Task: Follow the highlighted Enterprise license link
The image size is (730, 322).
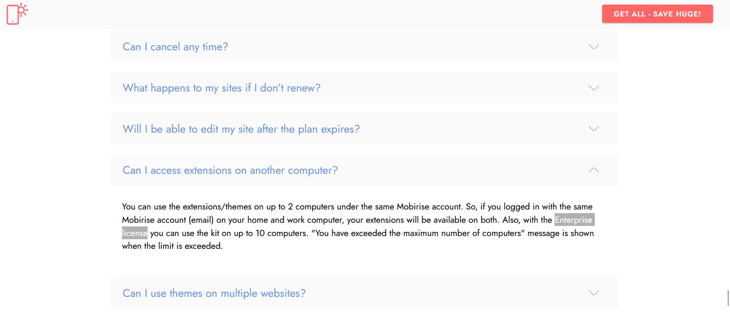Action: click(x=574, y=220)
